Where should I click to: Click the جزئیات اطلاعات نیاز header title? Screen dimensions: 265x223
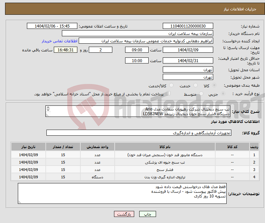[x=240, y=9]
